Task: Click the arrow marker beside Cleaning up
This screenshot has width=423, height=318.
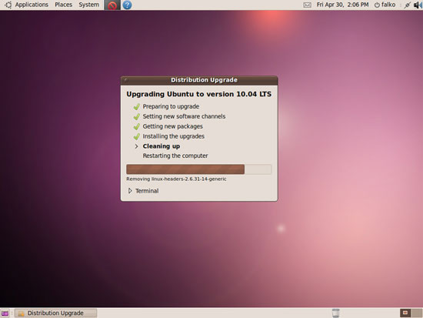Action: tap(136, 146)
